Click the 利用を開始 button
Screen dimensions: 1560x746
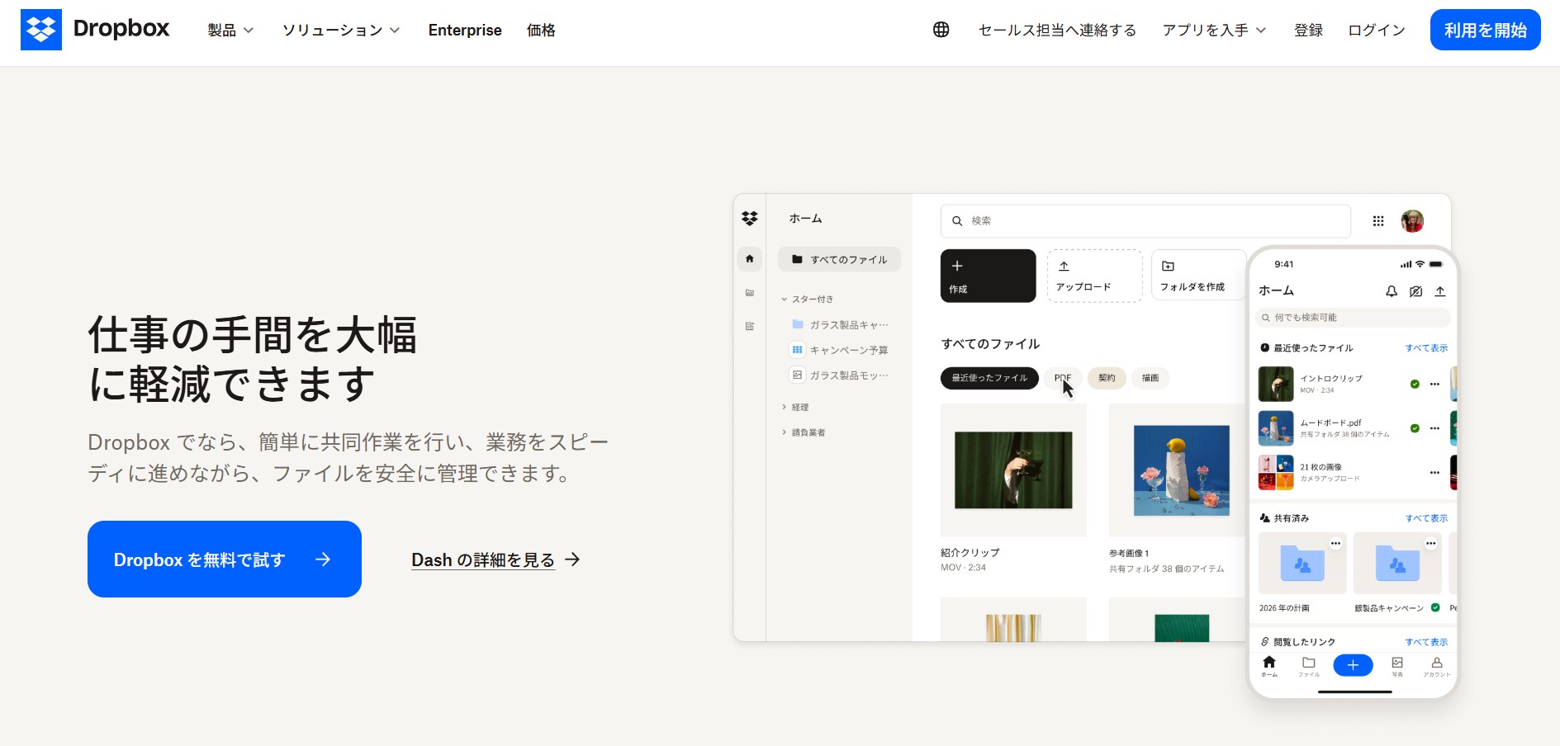click(1485, 30)
